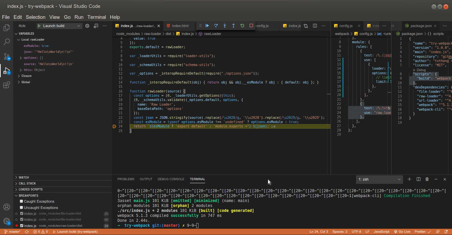Screen dimensions: 452x235
Task: Expand the options variable in Variables
Action: click(21, 58)
